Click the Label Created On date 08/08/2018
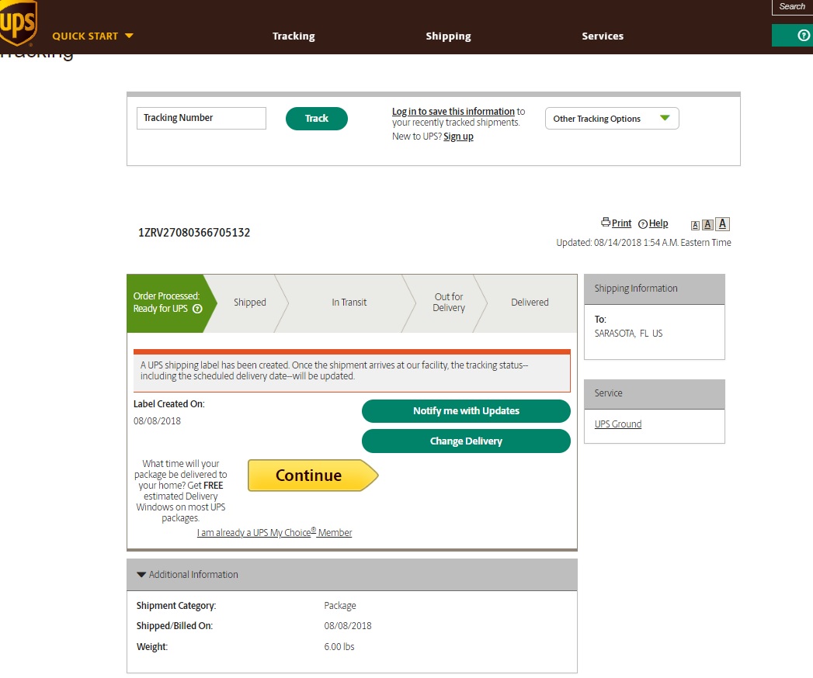 point(157,421)
